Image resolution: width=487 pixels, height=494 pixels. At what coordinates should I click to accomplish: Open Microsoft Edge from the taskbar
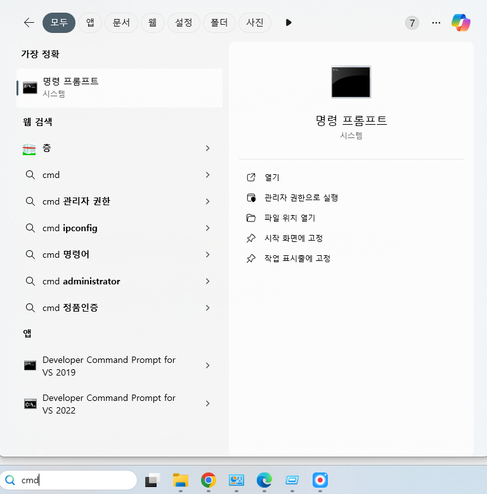coord(264,480)
